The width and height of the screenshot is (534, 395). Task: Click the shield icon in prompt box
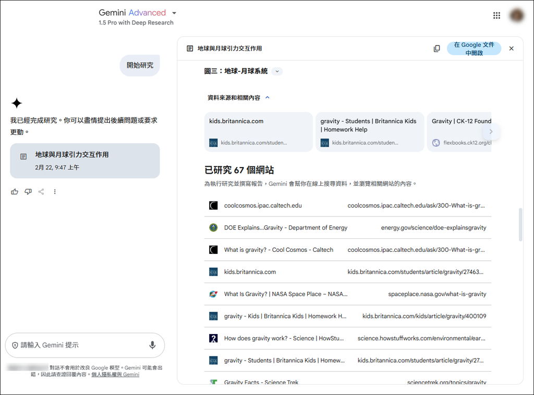[15, 346]
